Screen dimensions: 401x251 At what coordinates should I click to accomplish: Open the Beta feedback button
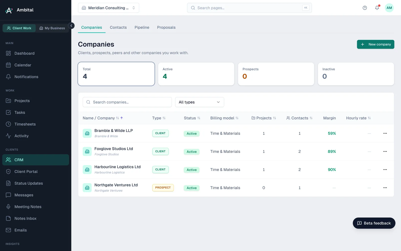374,223
